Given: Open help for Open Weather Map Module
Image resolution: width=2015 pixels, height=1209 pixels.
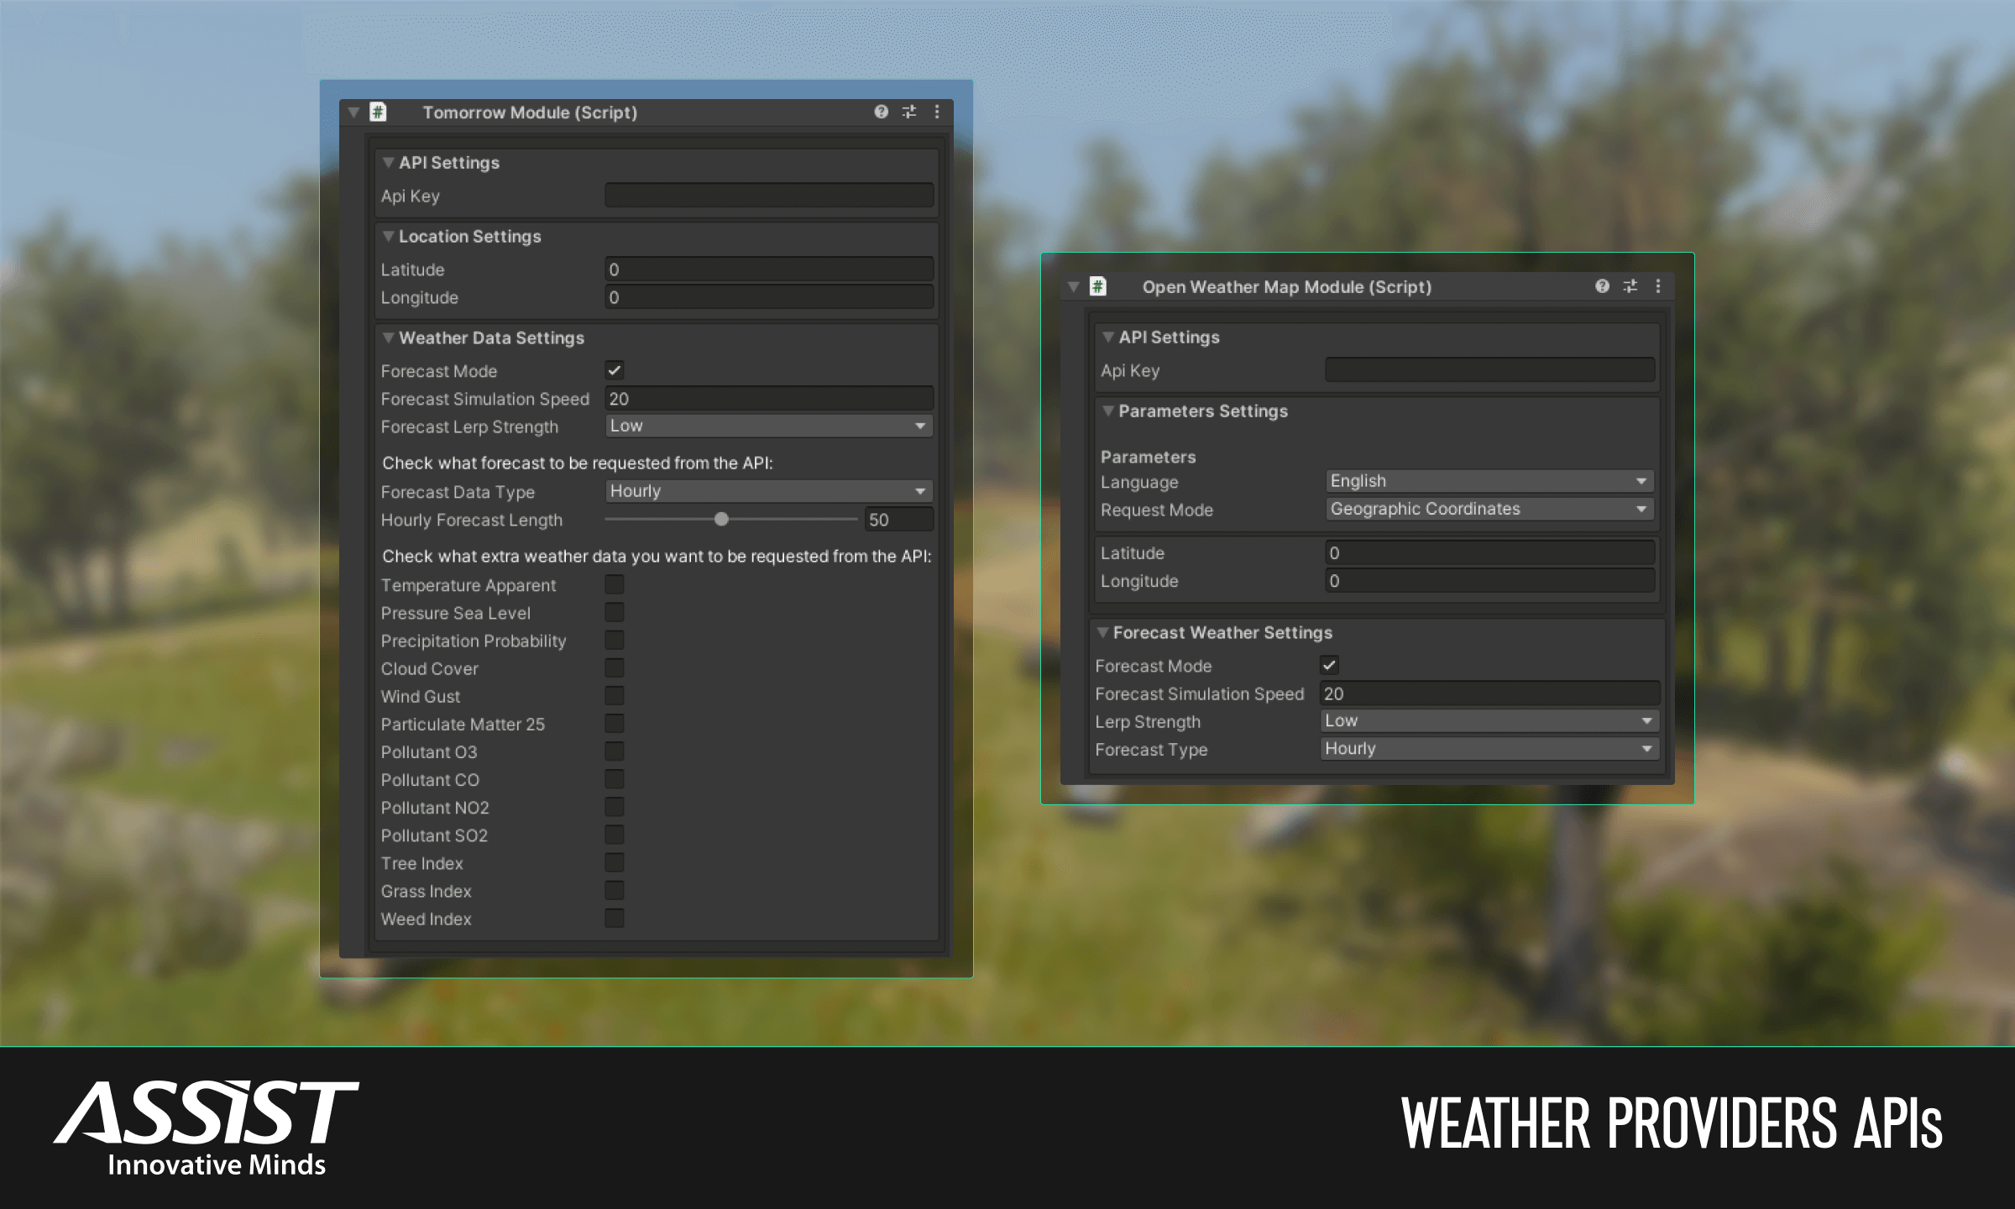Looking at the screenshot, I should coord(1602,286).
